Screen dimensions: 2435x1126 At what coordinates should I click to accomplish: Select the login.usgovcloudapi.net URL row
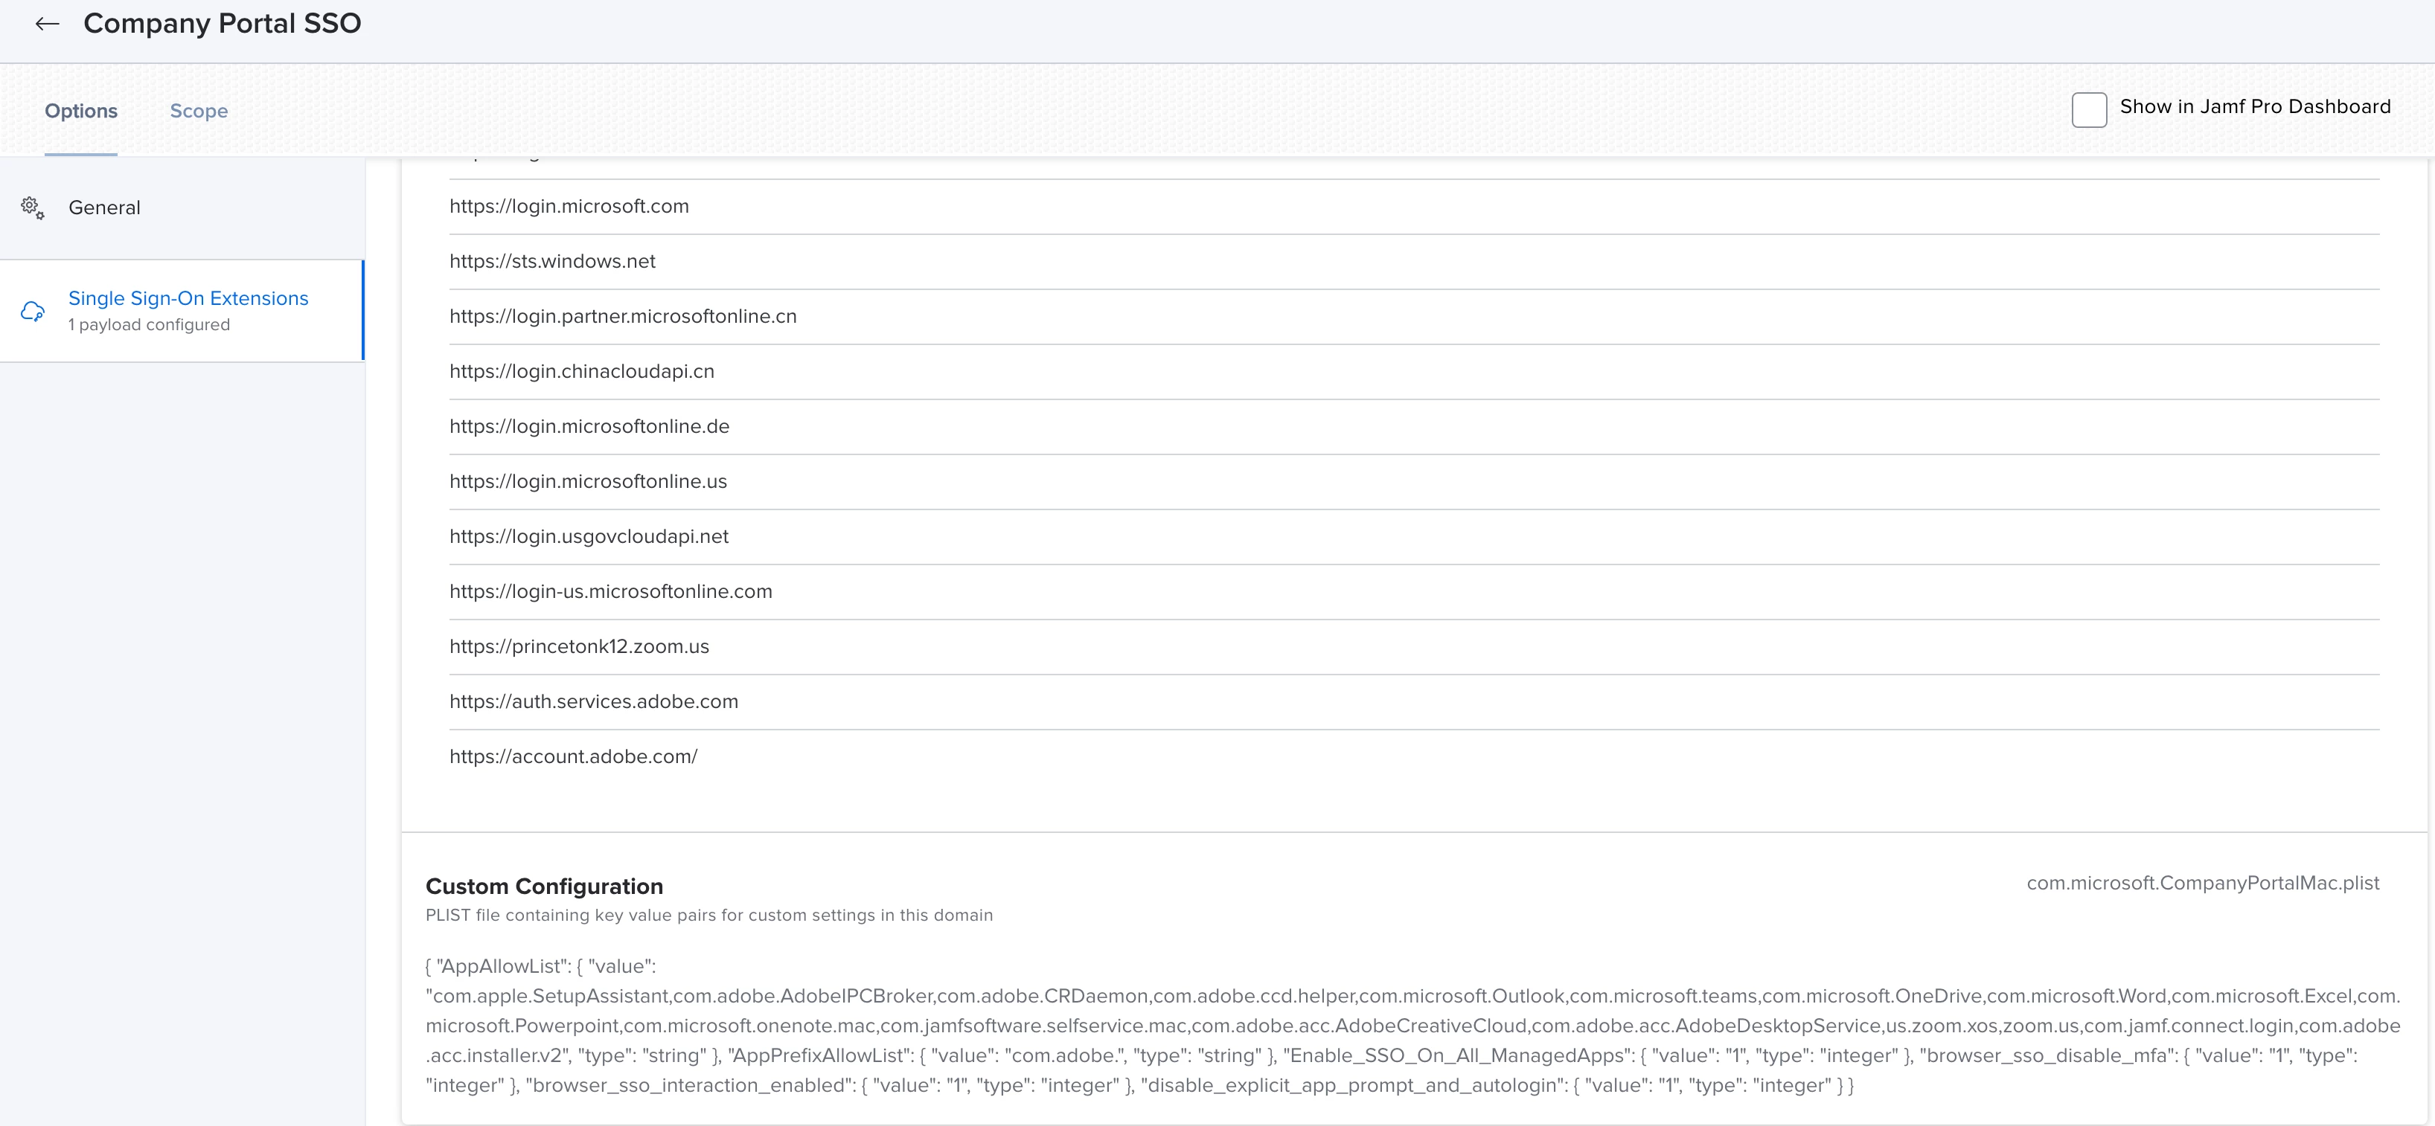(1414, 536)
